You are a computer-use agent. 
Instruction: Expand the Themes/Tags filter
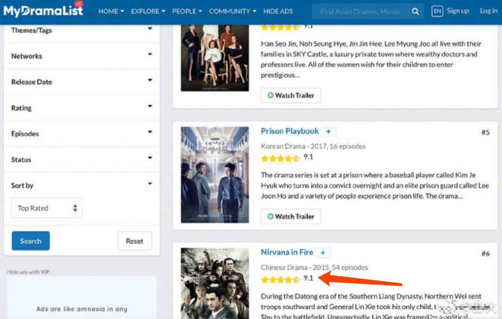(x=82, y=30)
